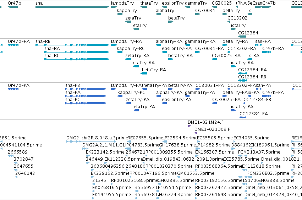
Task: Click the Gr47b-PA protein label
Action: coord(273,93)
